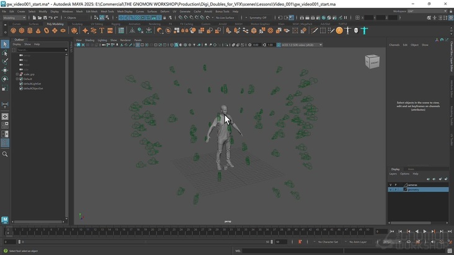
Task: Expand the scale_grp node in Outliner
Action: [17, 74]
